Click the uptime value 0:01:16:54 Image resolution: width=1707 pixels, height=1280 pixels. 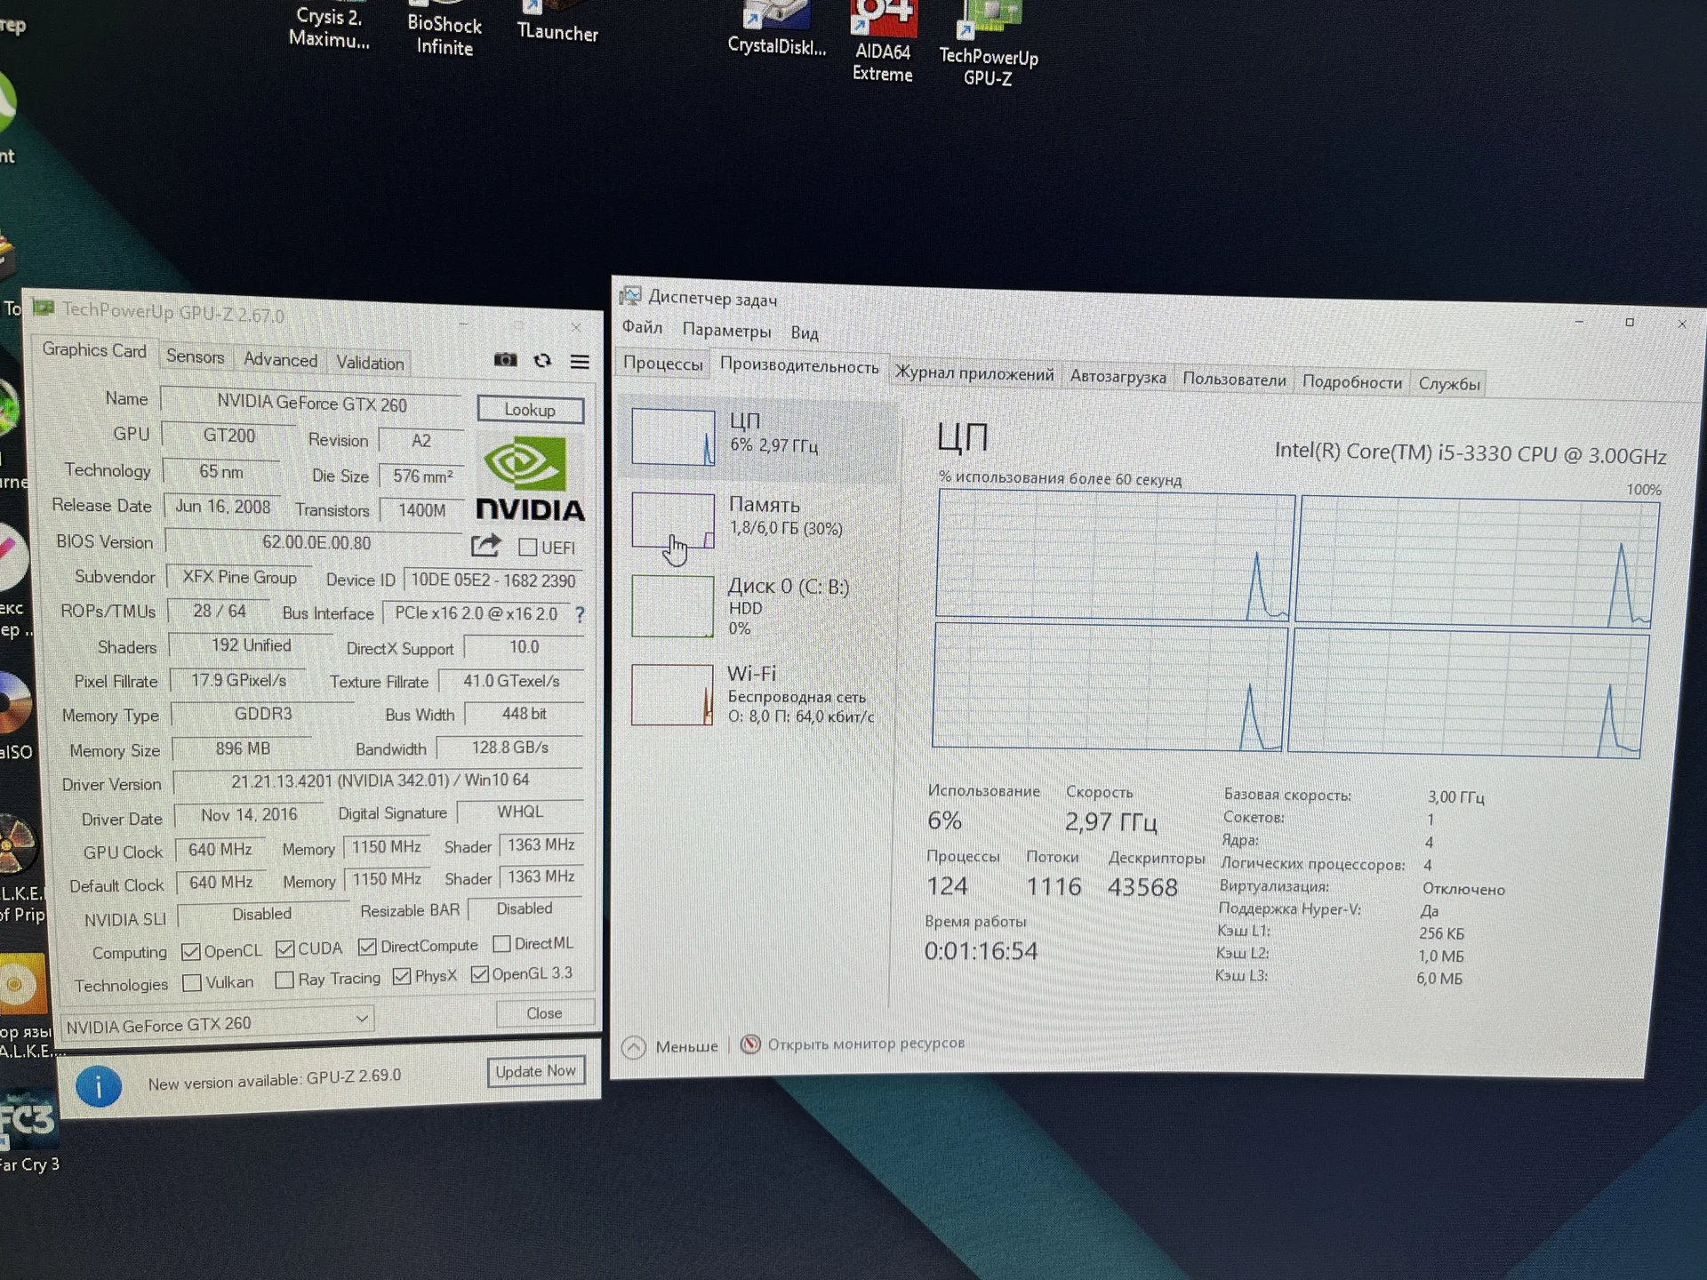click(981, 951)
